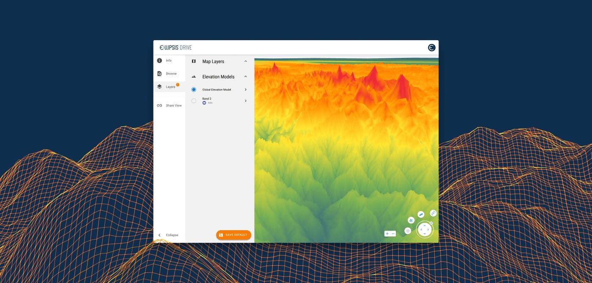Select the Global Elevation Model radio button

tap(194, 89)
